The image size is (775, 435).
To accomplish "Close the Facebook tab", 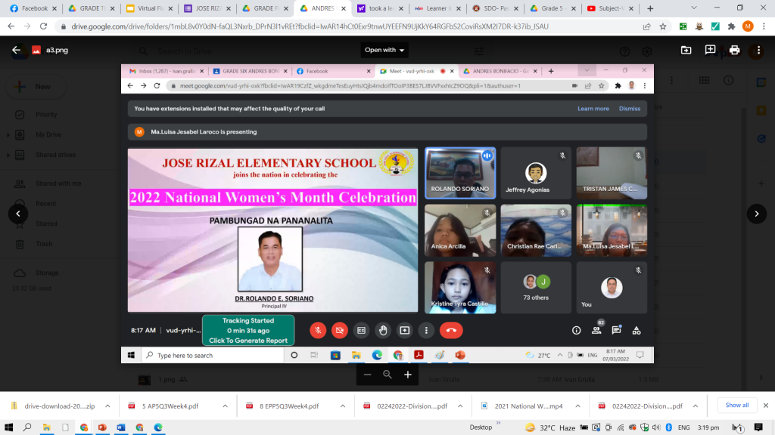I will tap(54, 8).
